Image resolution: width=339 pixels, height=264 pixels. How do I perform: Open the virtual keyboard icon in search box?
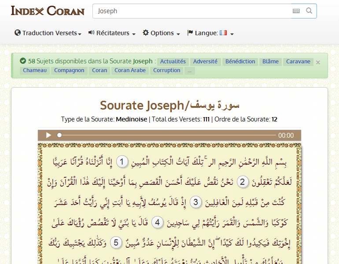pos(296,11)
